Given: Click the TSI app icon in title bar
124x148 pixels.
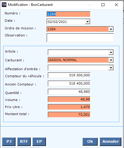Looking at the screenshot, I should click(x=4, y=5).
